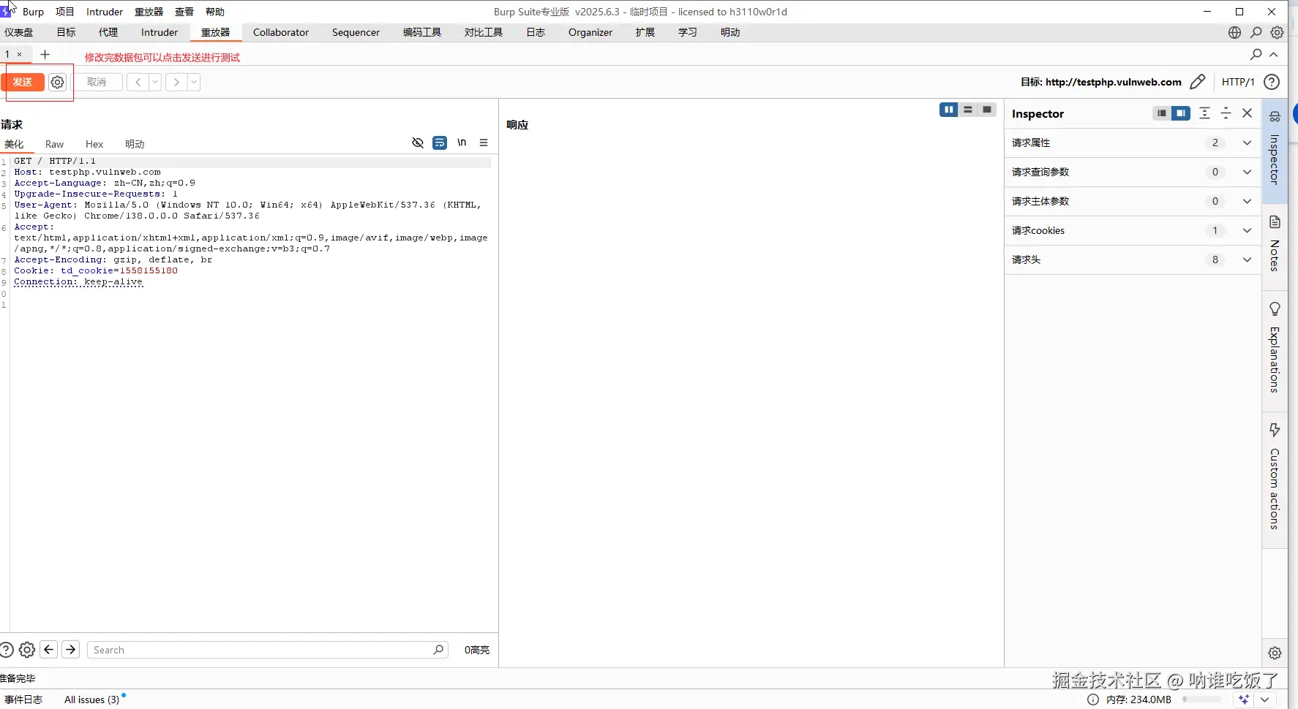Switch to combined tabbed request/response layout
The image size is (1298, 709).
987,110
